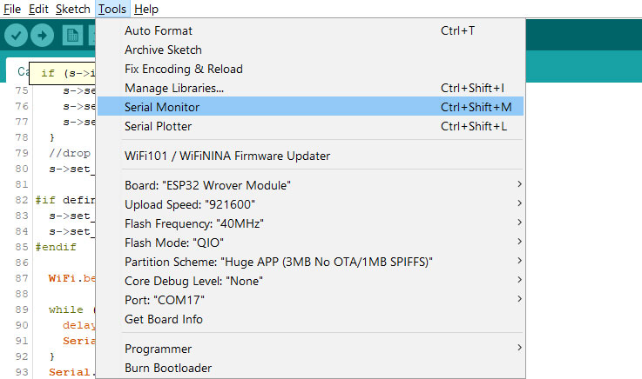642x379 pixels.
Task: Choose Burn Bootloader
Action: [x=310, y=368]
